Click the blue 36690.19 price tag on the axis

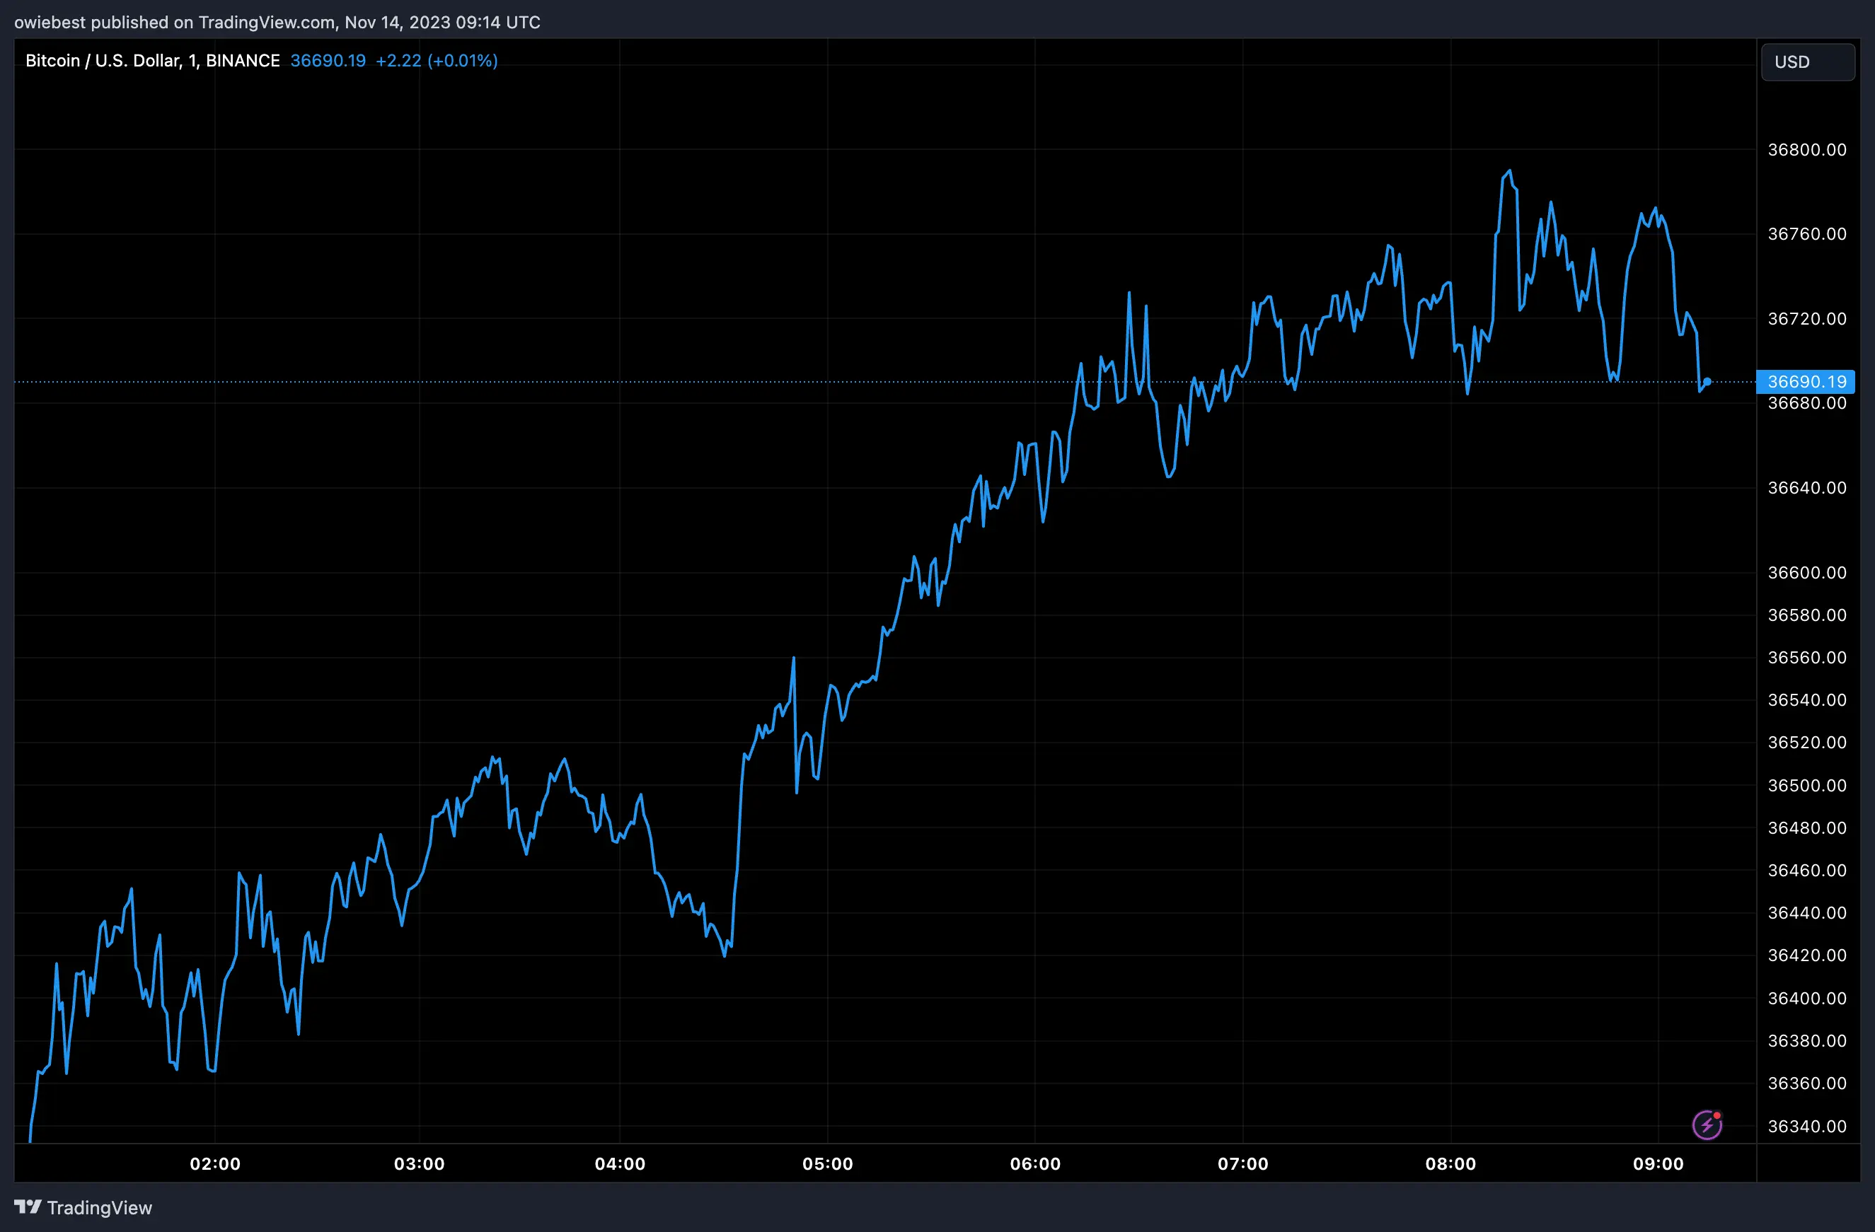coord(1806,382)
